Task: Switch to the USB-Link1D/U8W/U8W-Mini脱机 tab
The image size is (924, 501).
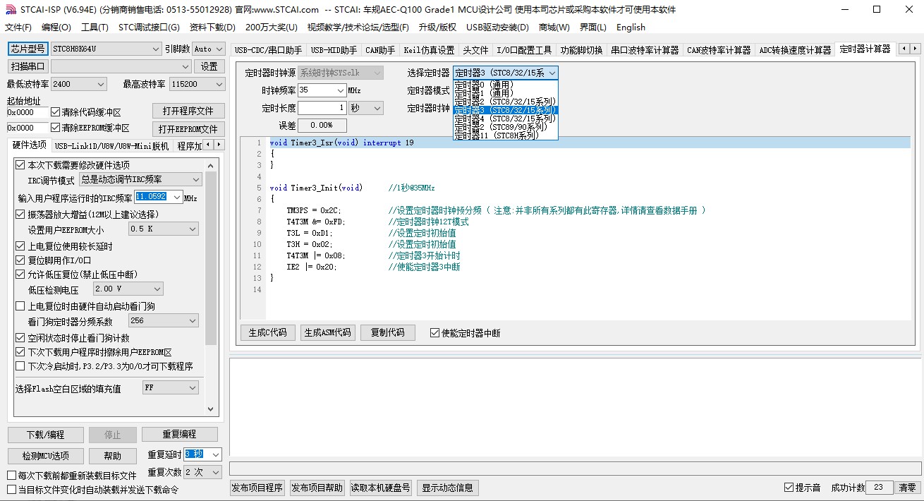Action: (x=111, y=145)
